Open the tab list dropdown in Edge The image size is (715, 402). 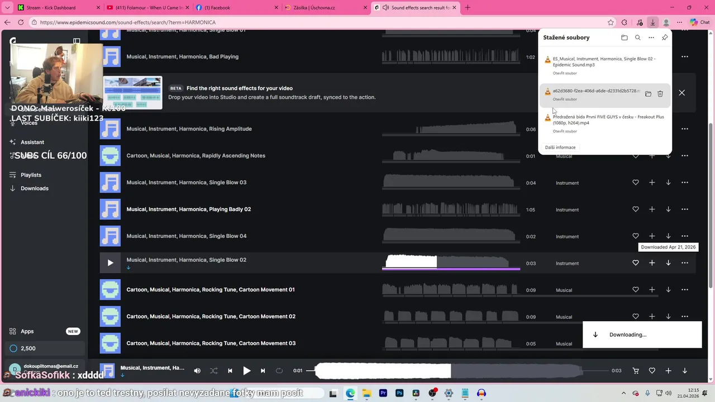(7, 8)
